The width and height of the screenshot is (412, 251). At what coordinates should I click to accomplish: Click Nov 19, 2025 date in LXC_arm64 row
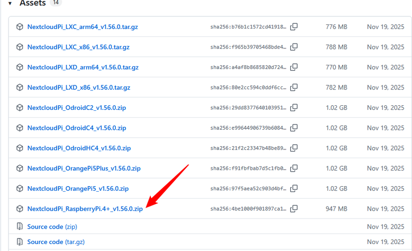pos(386,27)
